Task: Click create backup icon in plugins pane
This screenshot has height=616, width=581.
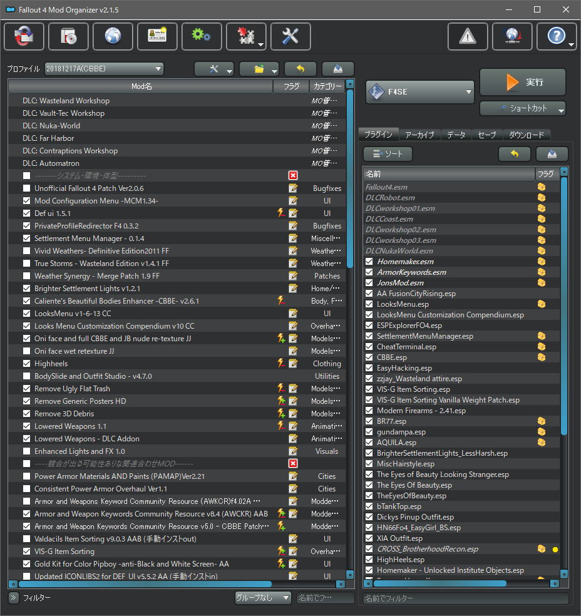Action: pyautogui.click(x=552, y=154)
